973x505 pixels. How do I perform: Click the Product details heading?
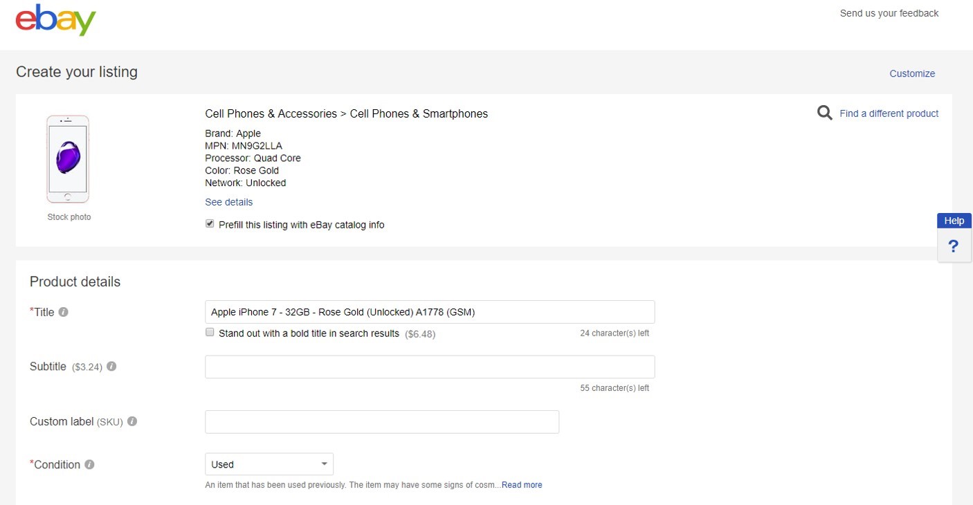tap(75, 282)
